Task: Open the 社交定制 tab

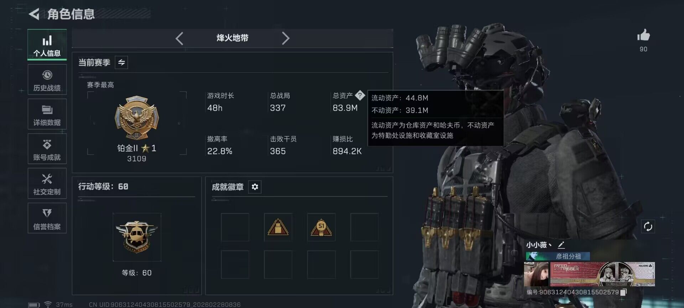Action: click(x=47, y=183)
